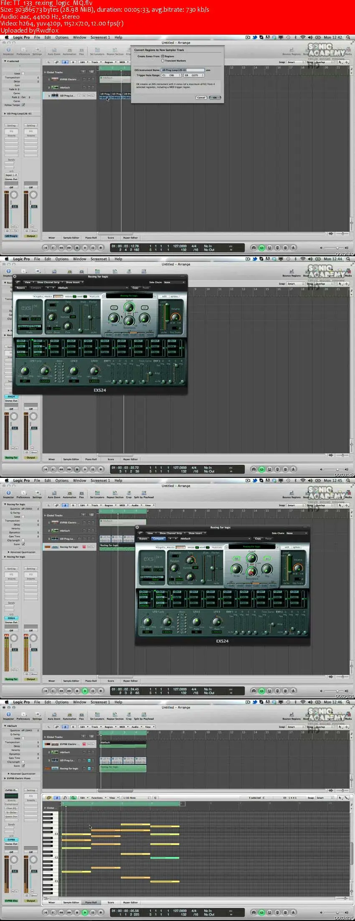355x921 pixels.
Task: Click EXS Instrument Name field in dialog
Action: (x=183, y=70)
